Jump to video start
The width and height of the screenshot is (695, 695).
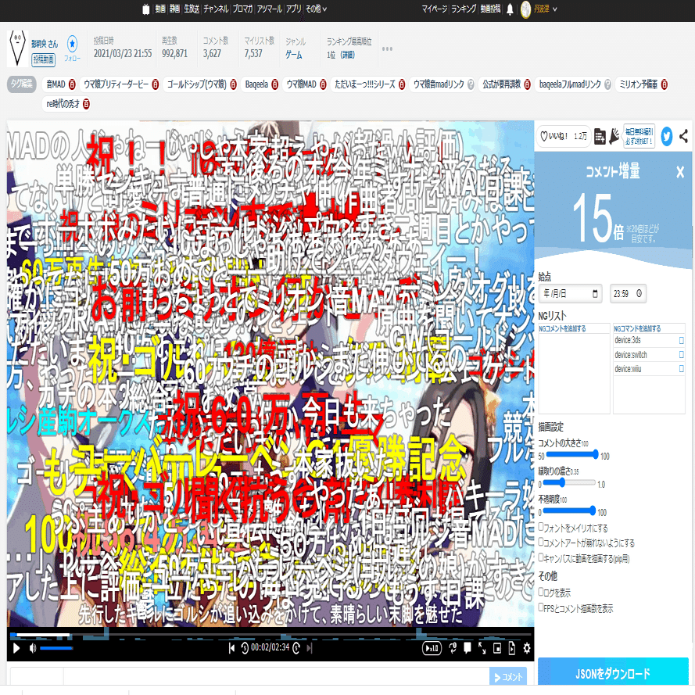click(231, 648)
